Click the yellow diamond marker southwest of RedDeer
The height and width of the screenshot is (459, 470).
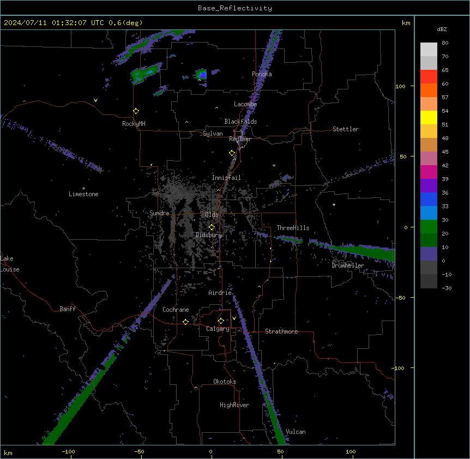pyautogui.click(x=232, y=153)
